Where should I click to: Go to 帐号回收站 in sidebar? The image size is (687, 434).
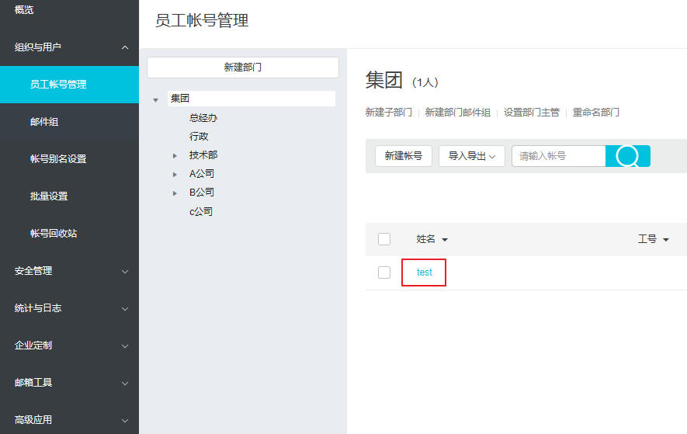54,234
